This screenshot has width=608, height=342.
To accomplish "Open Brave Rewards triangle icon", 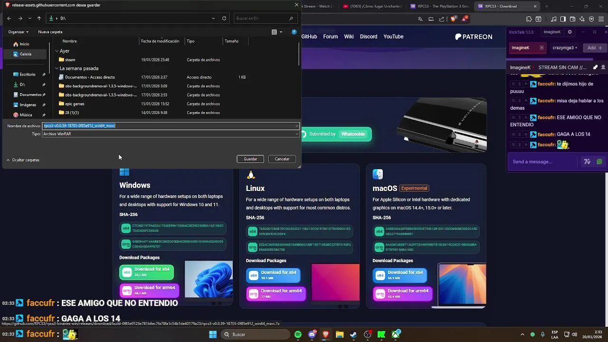I will (x=464, y=19).
